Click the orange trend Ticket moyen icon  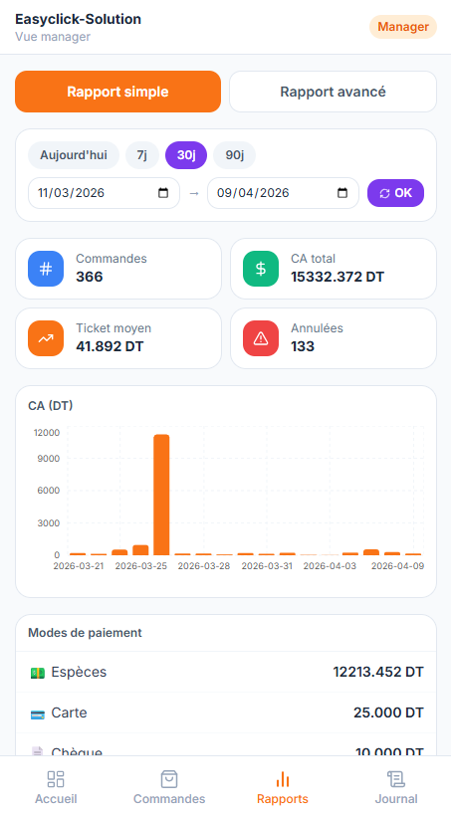(x=46, y=338)
